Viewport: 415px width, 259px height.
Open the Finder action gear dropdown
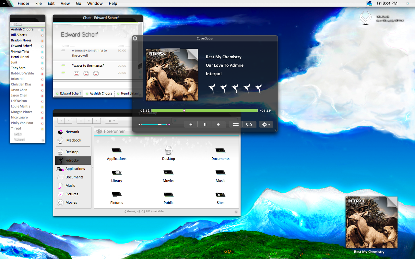[x=112, y=121]
